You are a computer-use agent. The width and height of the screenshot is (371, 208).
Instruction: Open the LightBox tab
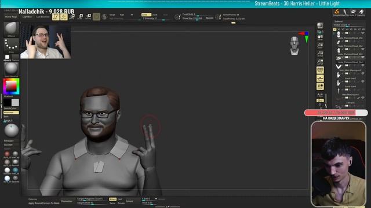point(27,17)
